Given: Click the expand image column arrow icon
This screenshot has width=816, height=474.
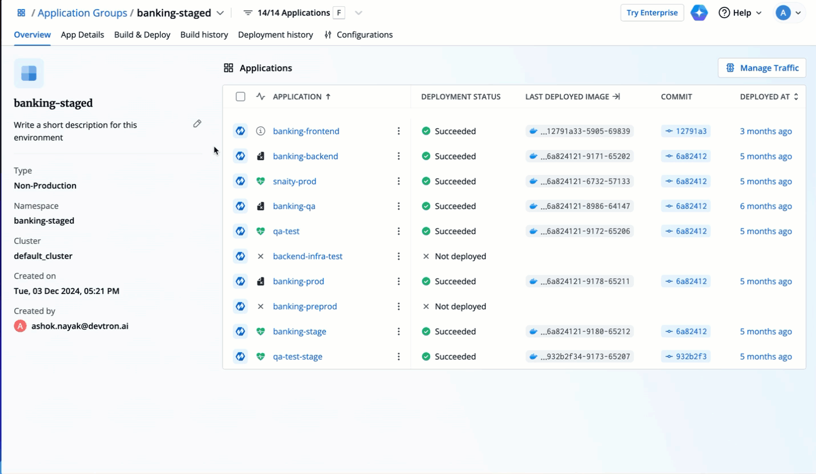Looking at the screenshot, I should point(616,97).
